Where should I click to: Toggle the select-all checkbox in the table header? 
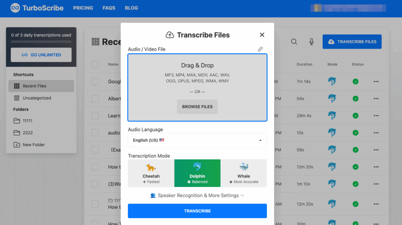click(95, 64)
